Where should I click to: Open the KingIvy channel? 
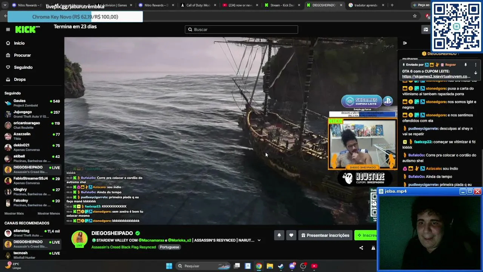pyautogui.click(x=32, y=192)
